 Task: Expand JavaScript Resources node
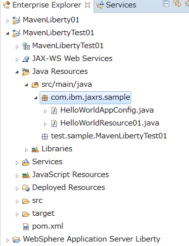pos(17,176)
